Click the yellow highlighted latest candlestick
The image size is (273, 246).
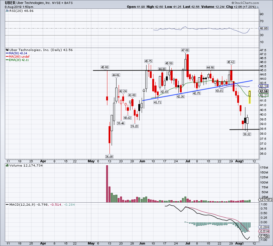point(250,97)
